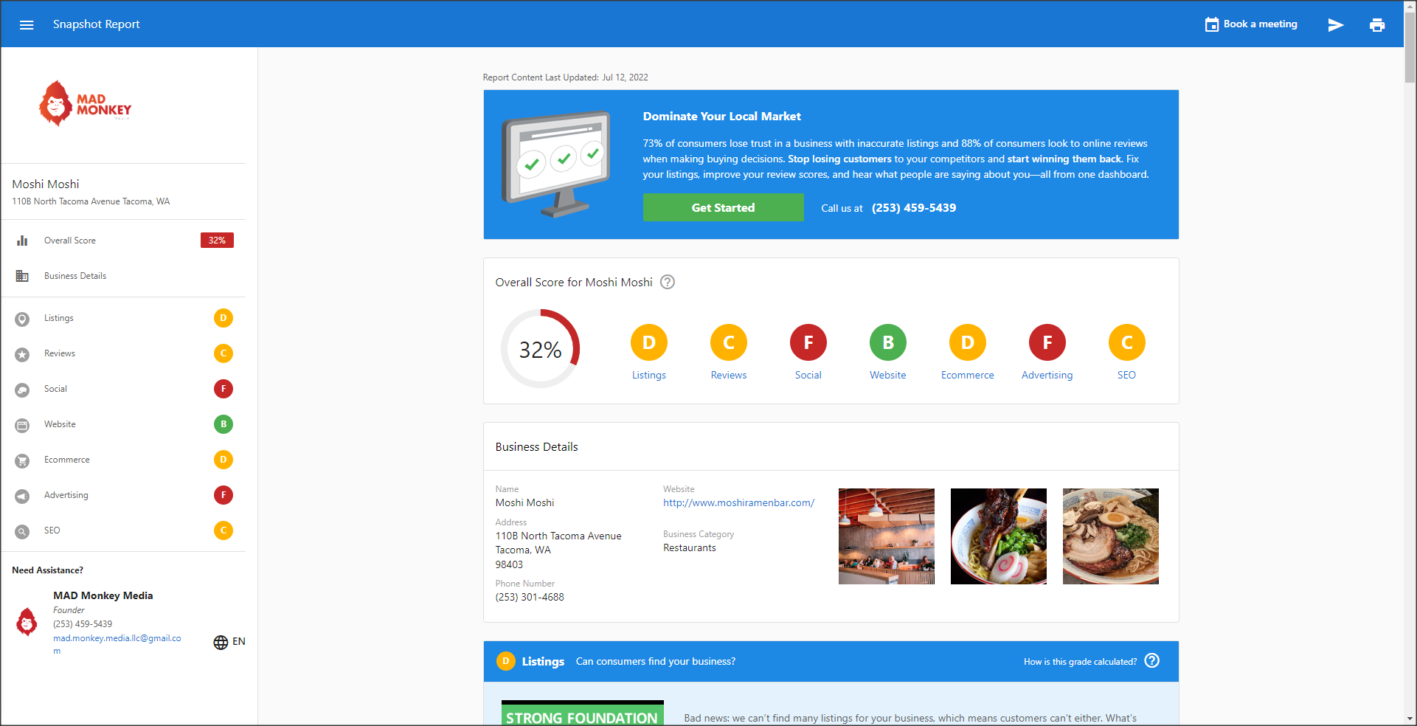Click the Advertising label under score circle
This screenshot has height=726, width=1417.
click(1047, 375)
